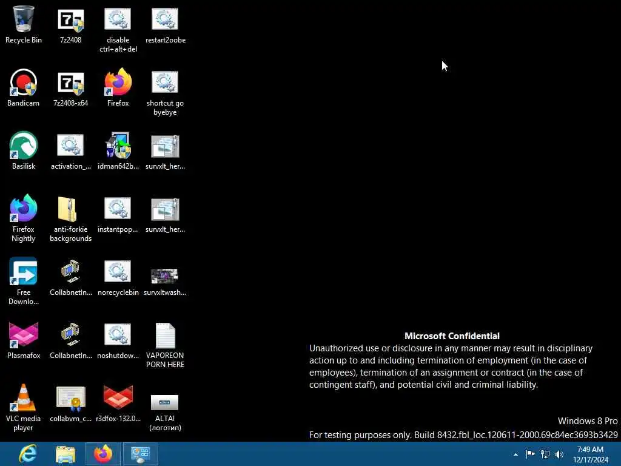Viewport: 621px width, 466px height.
Task: Select the norecyclebin file icon
Action: click(x=118, y=277)
